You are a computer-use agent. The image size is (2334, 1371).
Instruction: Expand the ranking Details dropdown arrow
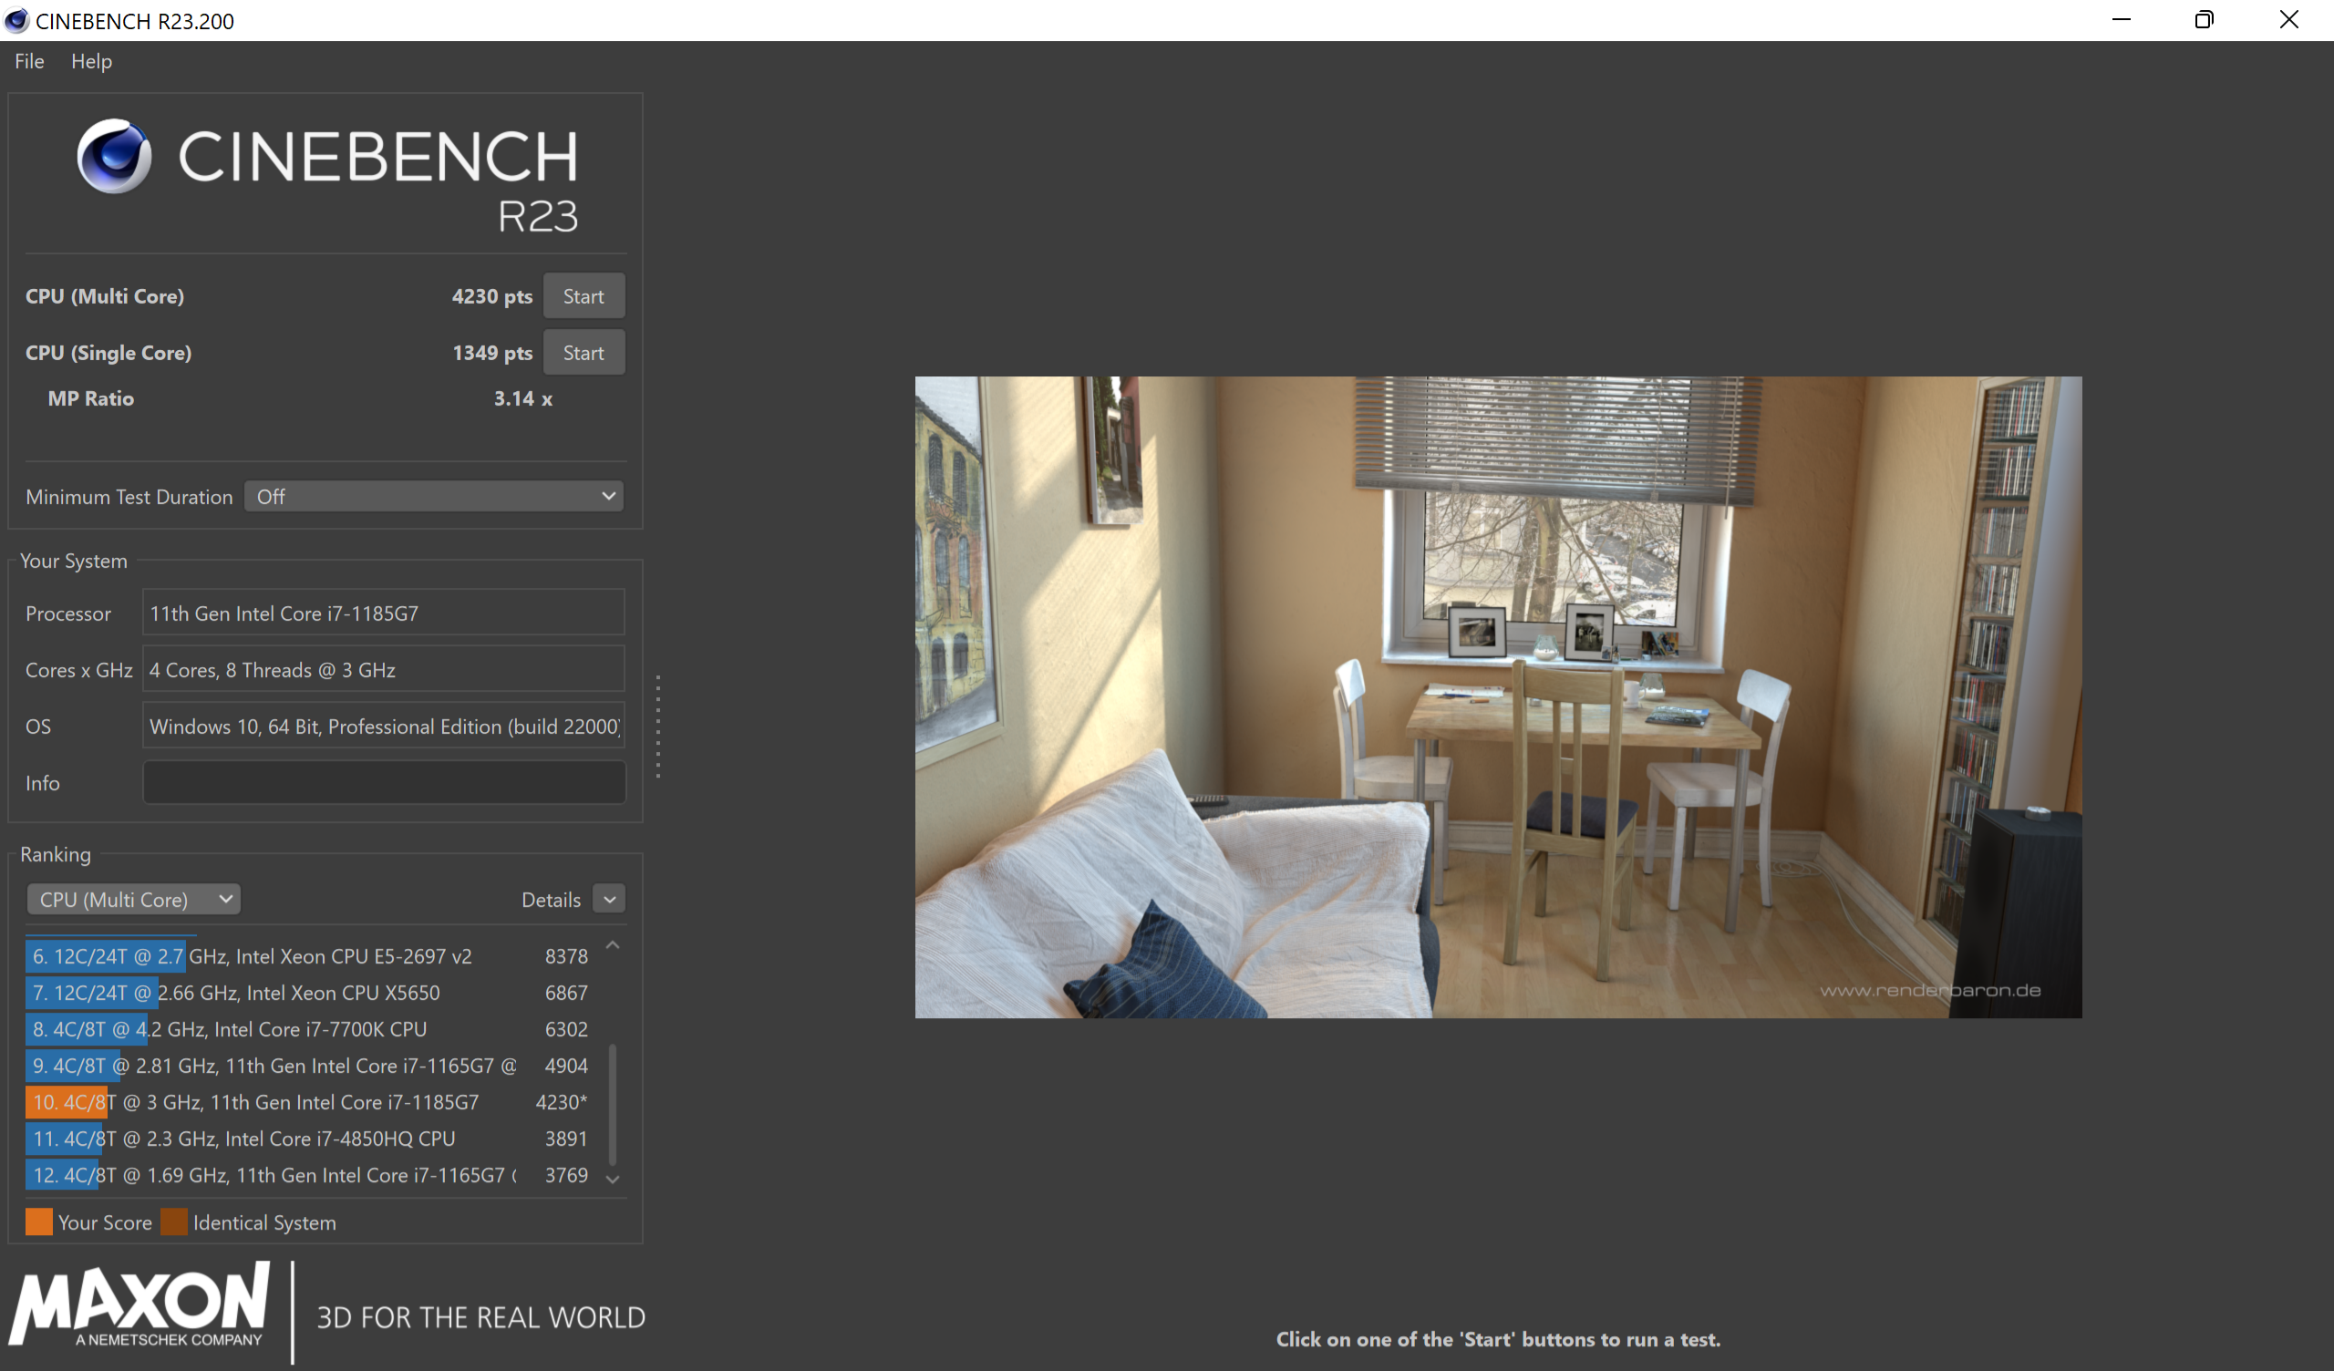pyautogui.click(x=609, y=900)
